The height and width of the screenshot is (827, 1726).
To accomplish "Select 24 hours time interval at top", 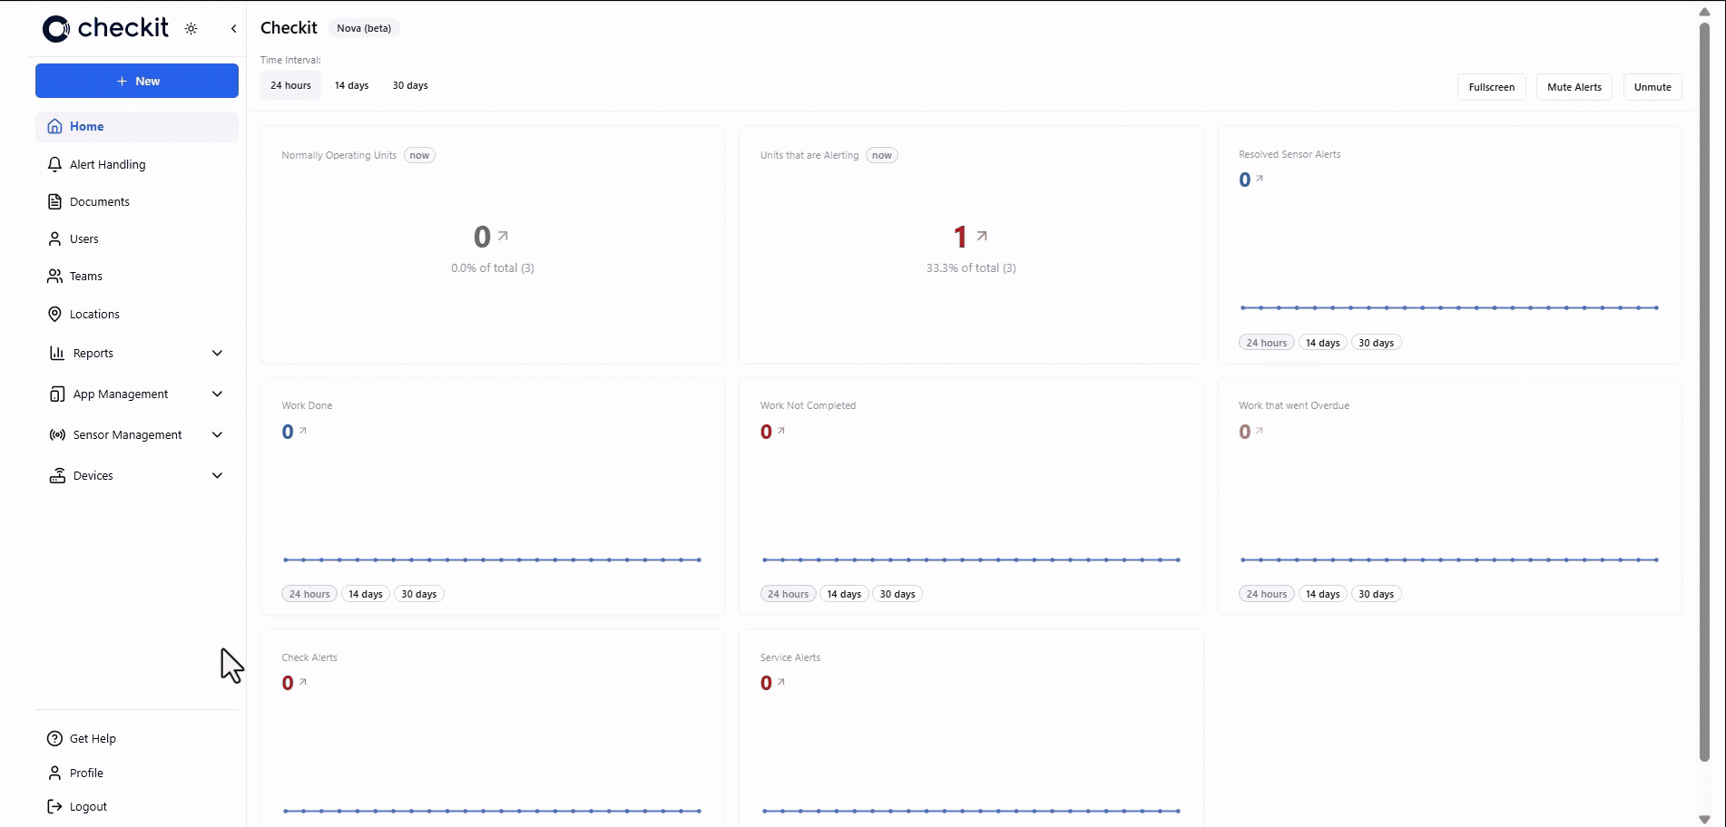I will click(x=290, y=85).
